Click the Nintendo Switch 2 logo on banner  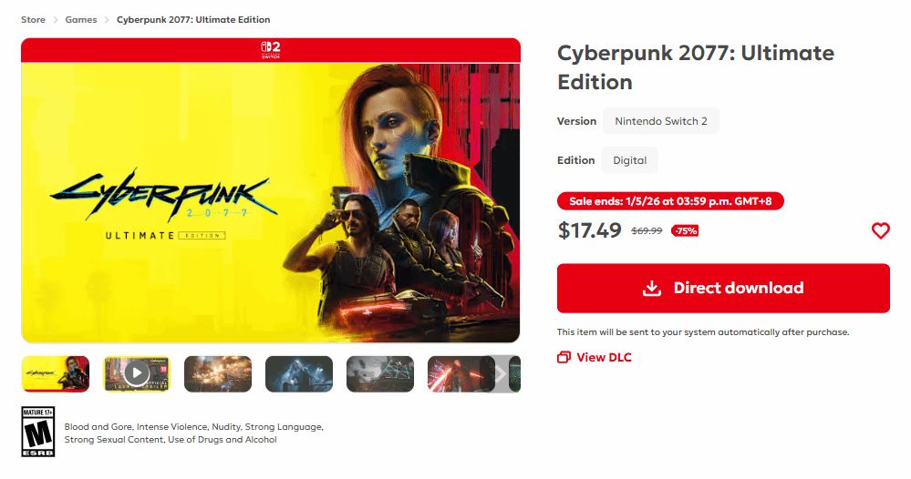click(270, 49)
